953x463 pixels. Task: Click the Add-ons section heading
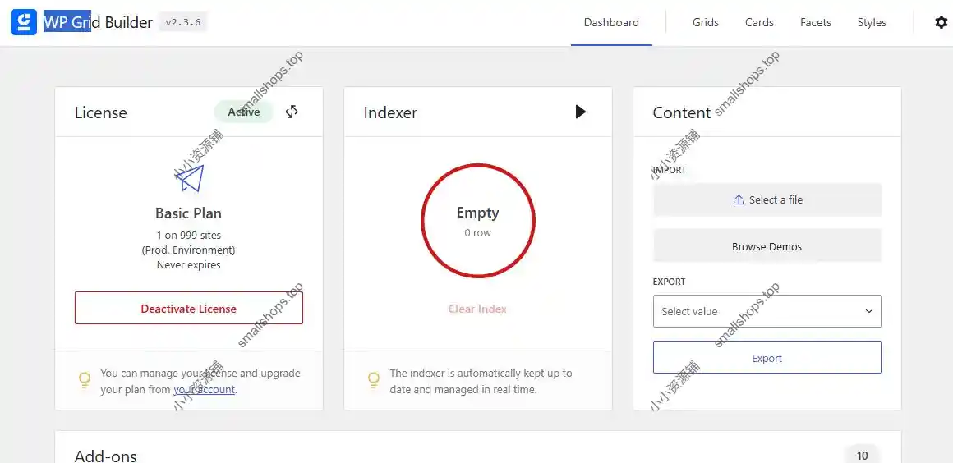click(x=106, y=456)
